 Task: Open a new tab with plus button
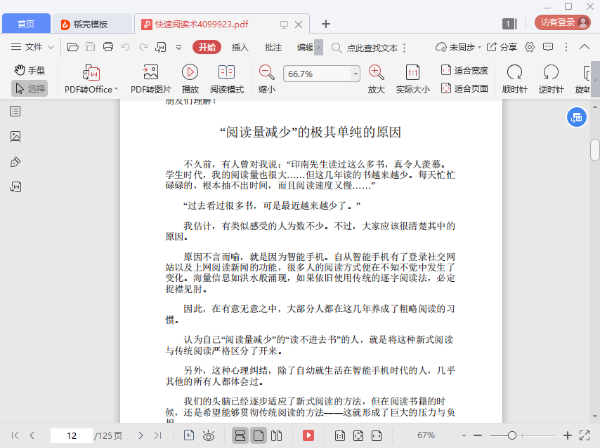pyautogui.click(x=325, y=24)
